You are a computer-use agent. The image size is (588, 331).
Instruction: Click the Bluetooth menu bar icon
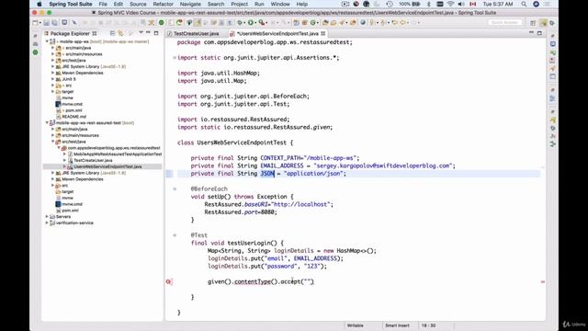[x=429, y=4]
